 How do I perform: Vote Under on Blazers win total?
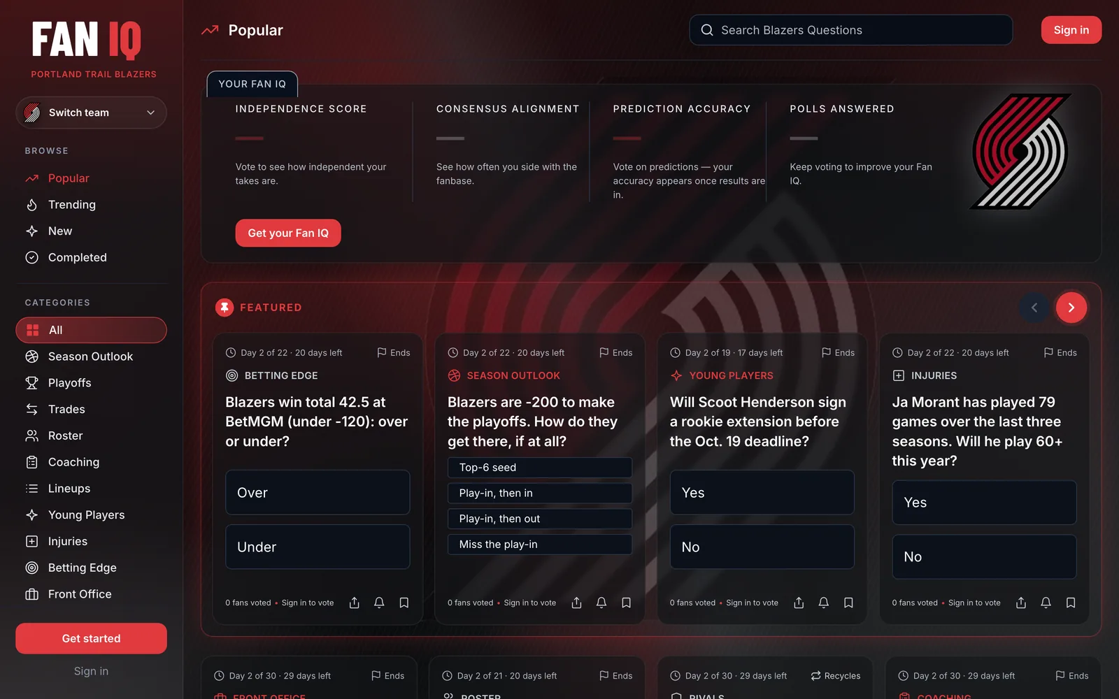coord(318,547)
